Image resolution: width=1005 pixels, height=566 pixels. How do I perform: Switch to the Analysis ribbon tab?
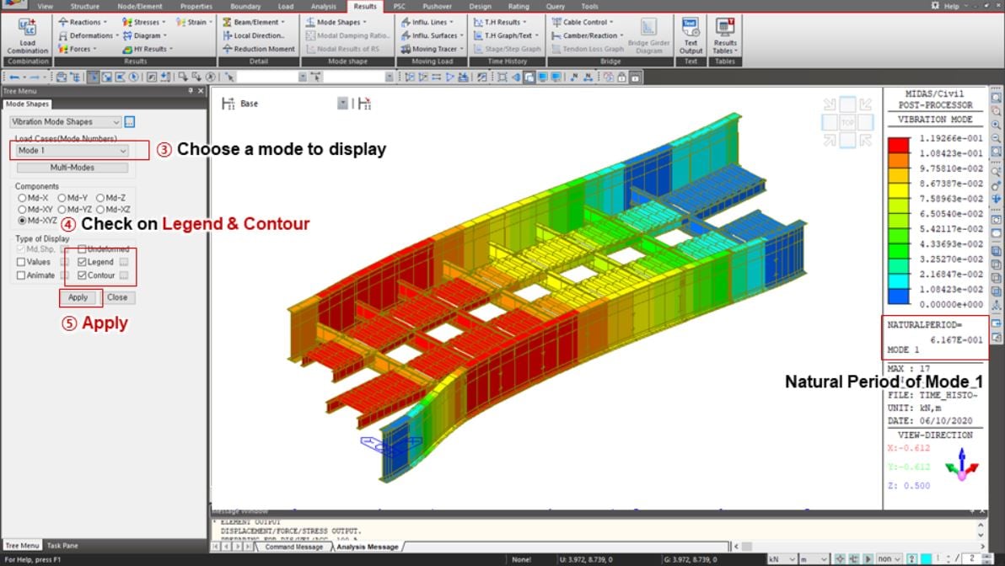(323, 7)
